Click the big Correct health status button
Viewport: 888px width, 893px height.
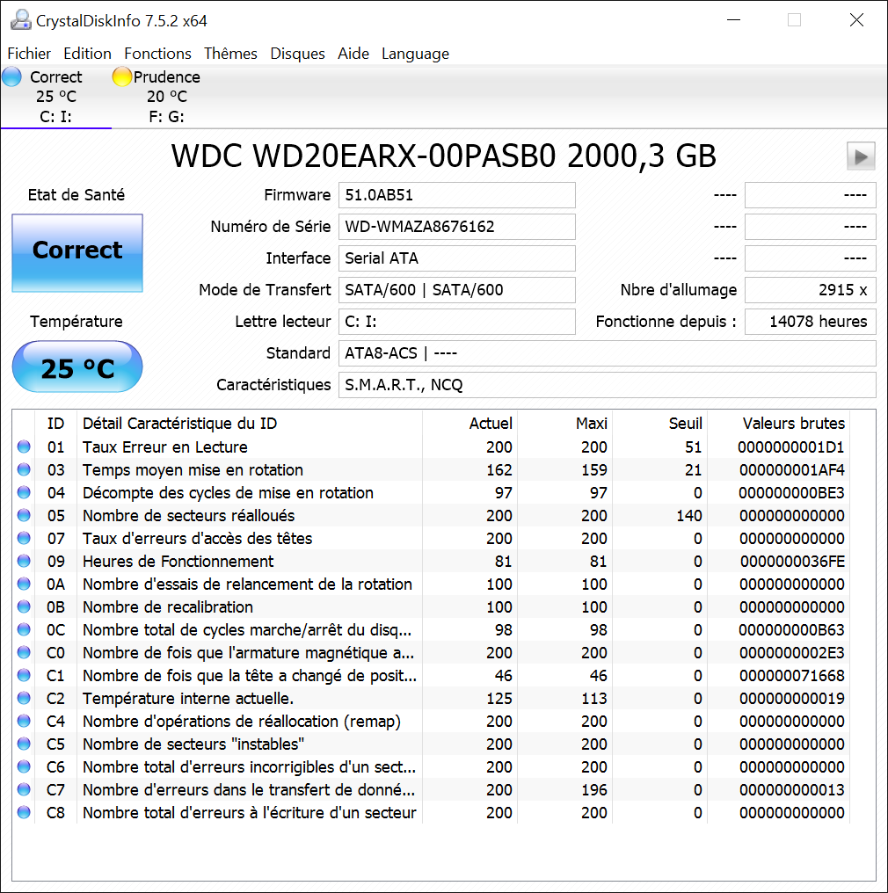coord(77,253)
